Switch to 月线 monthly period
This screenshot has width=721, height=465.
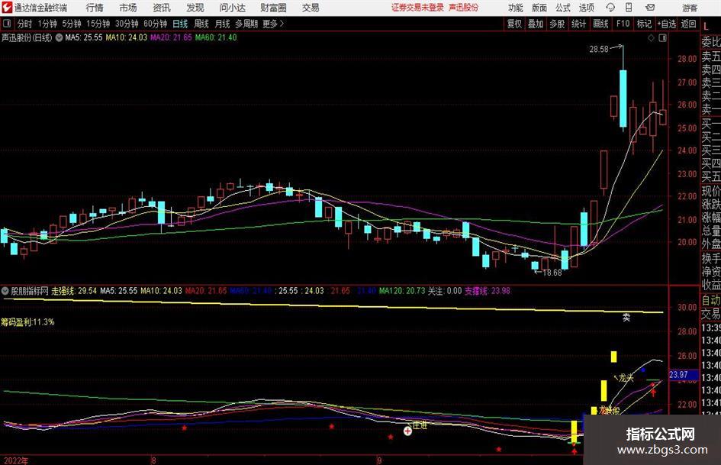222,24
